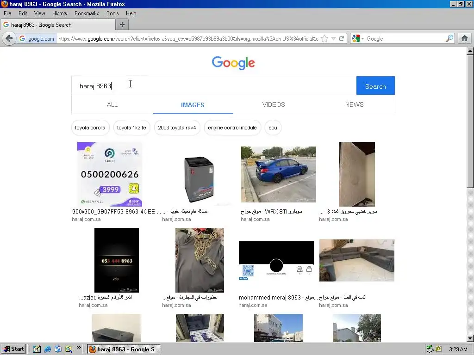Viewport: 474px width, 355px height.
Task: Click haraj.com.sa under the washing machine result
Action: [x=176, y=219]
